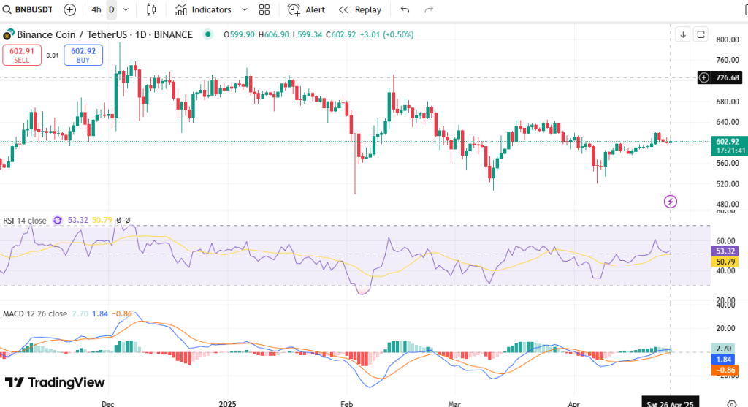Click the 0.01 spread value

click(53, 56)
